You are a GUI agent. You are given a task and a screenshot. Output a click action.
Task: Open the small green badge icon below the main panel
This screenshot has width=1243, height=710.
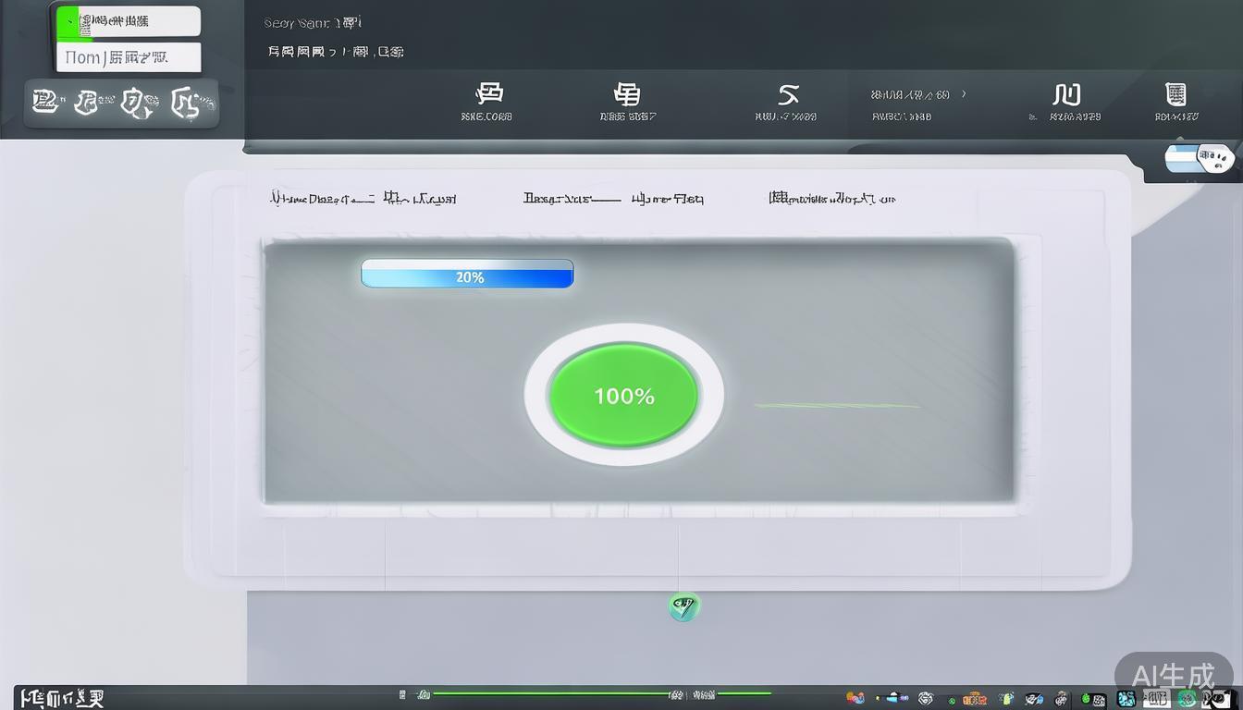(683, 606)
